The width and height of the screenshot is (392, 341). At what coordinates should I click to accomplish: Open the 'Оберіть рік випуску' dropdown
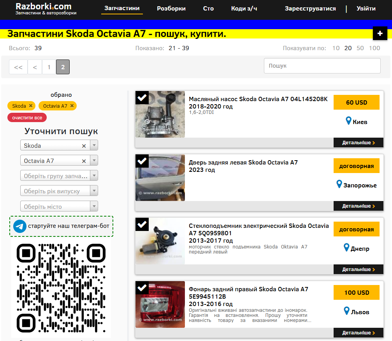coord(59,191)
